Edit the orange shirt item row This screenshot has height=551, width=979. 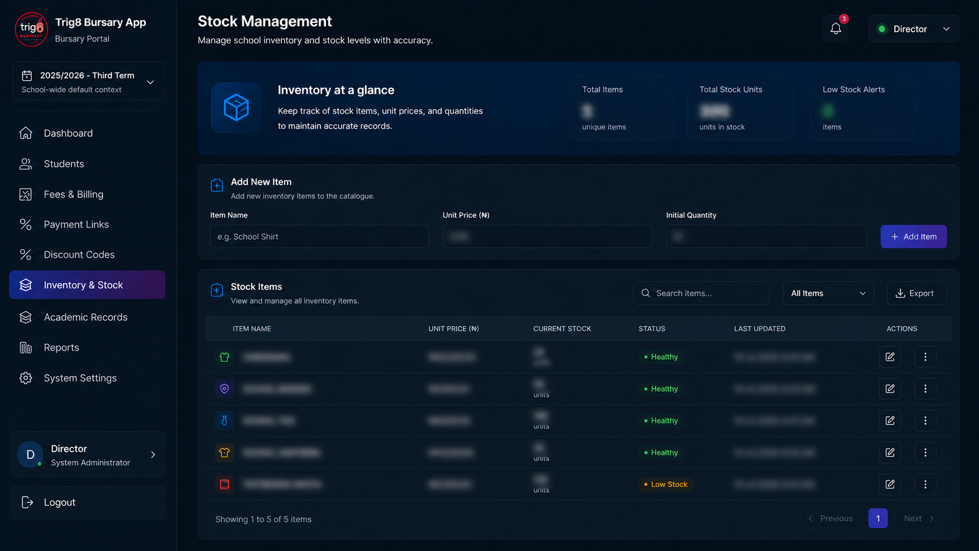point(890,452)
